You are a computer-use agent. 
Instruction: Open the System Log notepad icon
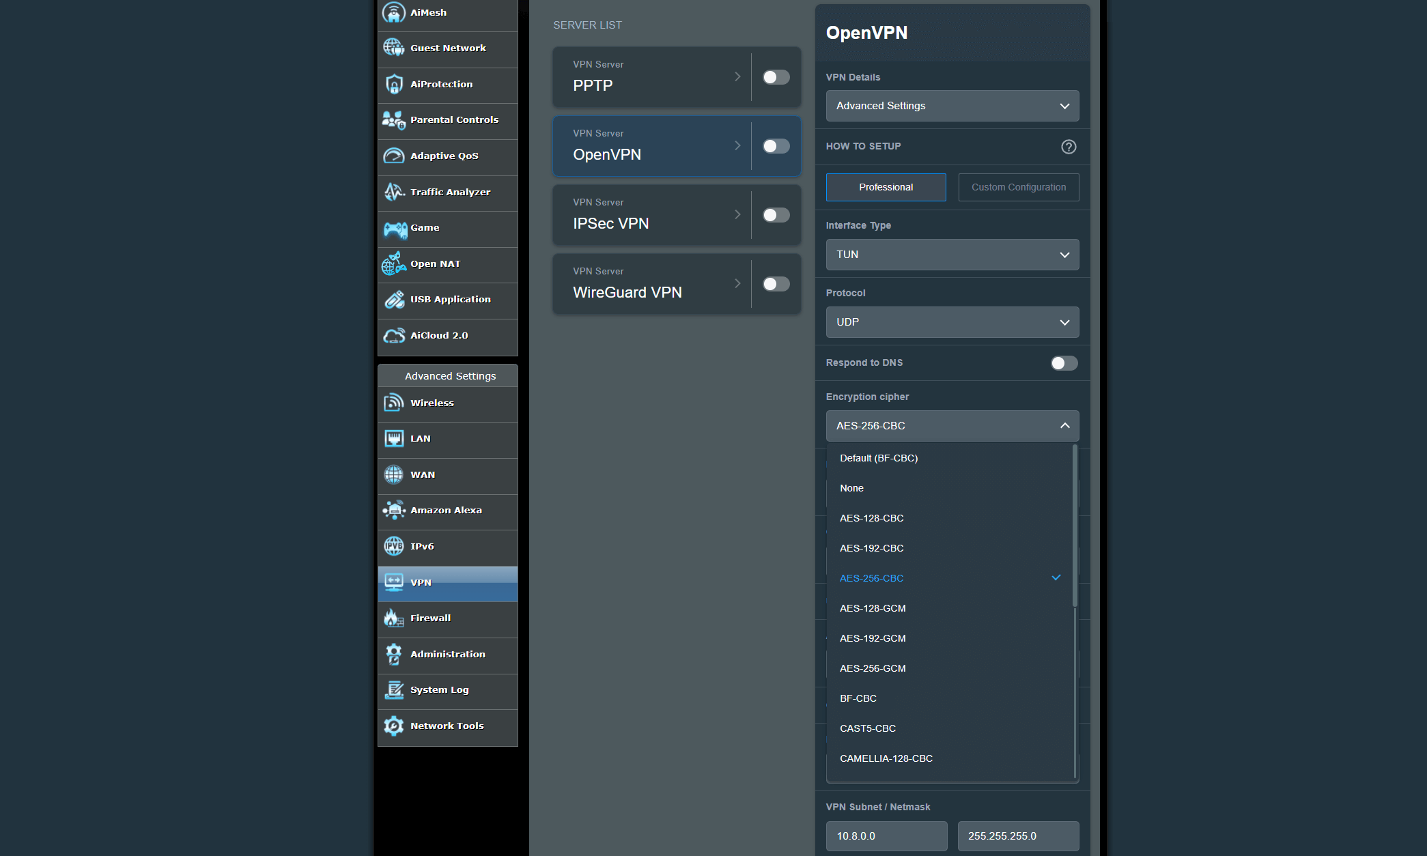coord(394,689)
